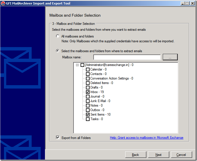197x161 pixels.
Task: Open Help: Grant access to mailboxes link
Action: 147,138
